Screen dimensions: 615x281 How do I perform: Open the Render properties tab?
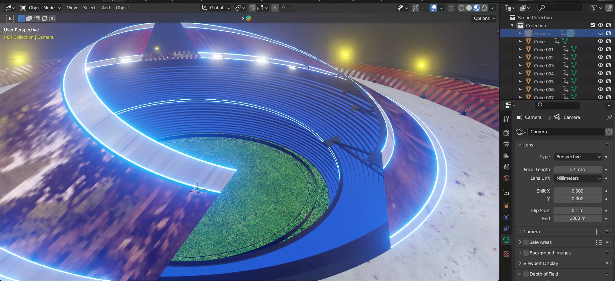point(506,133)
